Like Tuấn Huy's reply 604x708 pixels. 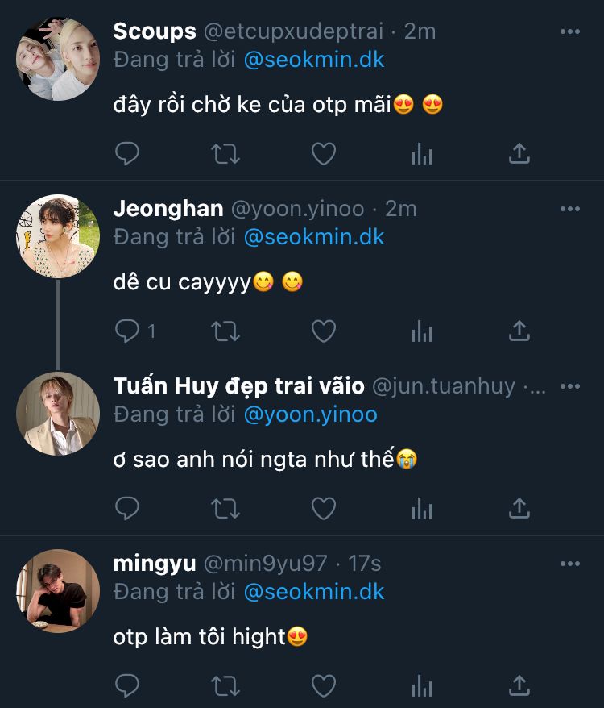coord(324,508)
